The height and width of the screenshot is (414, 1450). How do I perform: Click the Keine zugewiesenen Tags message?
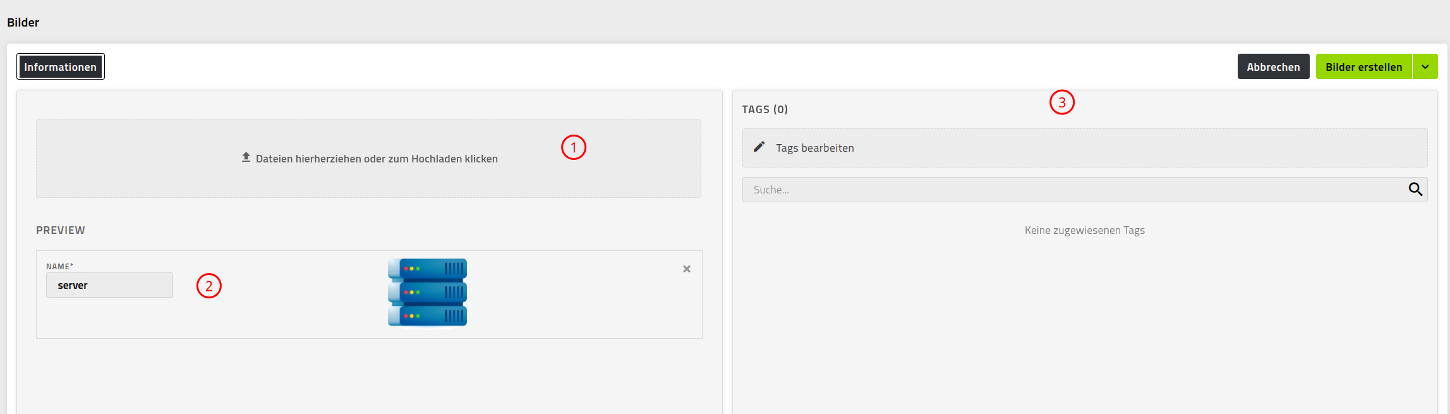pos(1085,230)
